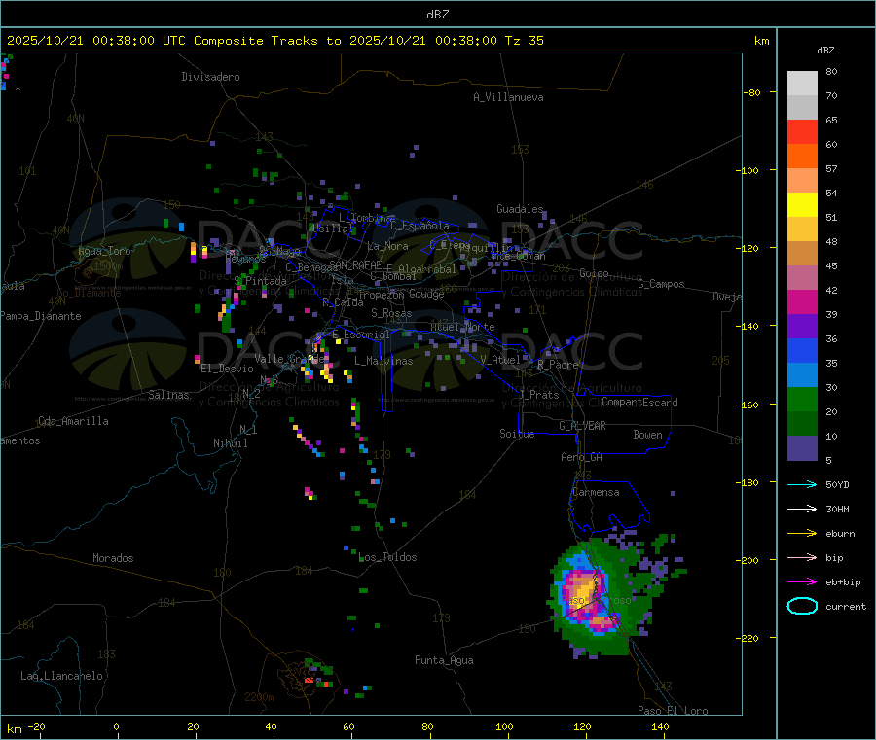The width and height of the screenshot is (876, 740).
Task: Click the red echo pixel near 2200m volcano
Action: click(309, 681)
